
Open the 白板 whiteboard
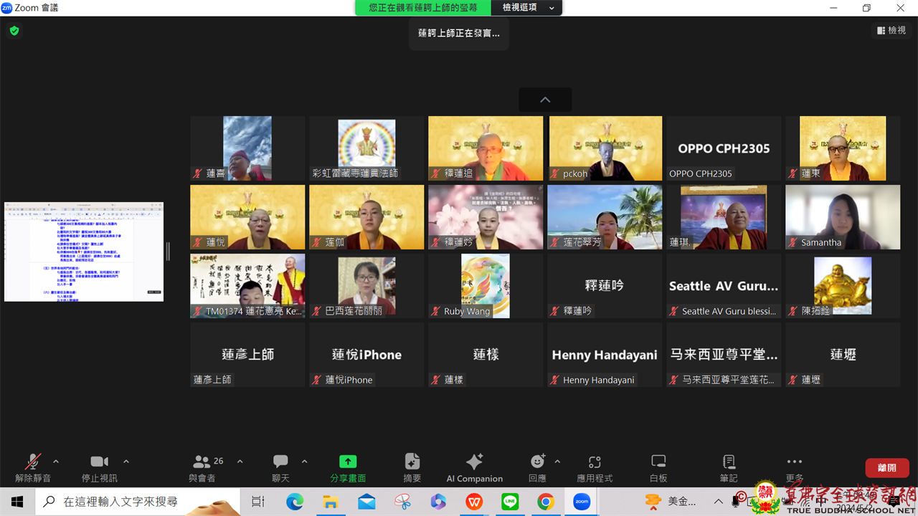[658, 467]
